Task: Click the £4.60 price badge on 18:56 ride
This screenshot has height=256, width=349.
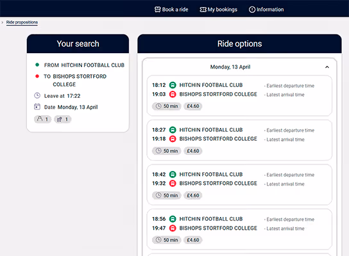Action: [193, 240]
